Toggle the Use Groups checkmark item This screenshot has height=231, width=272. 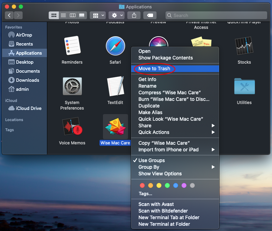click(x=175, y=160)
